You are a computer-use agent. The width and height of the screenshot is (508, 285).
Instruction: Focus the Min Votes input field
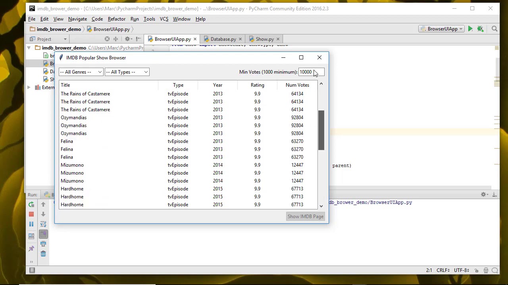click(312, 72)
